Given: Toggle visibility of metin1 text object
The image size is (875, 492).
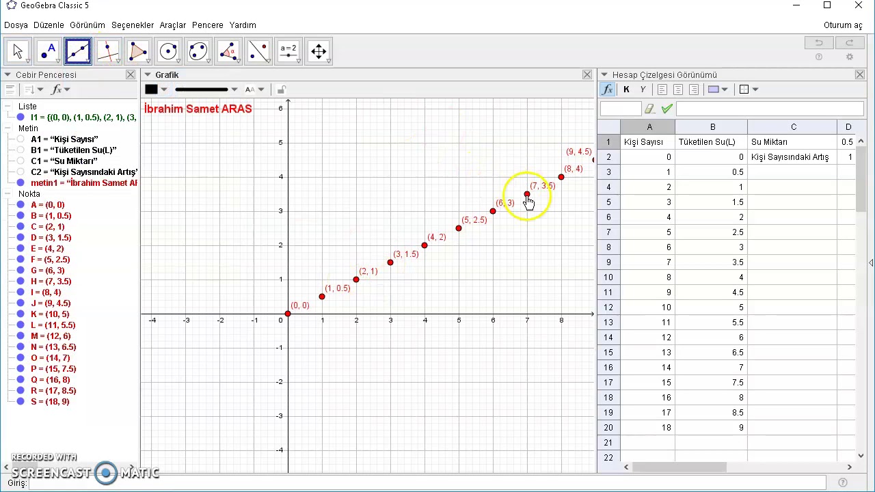Looking at the screenshot, I should pyautogui.click(x=21, y=183).
